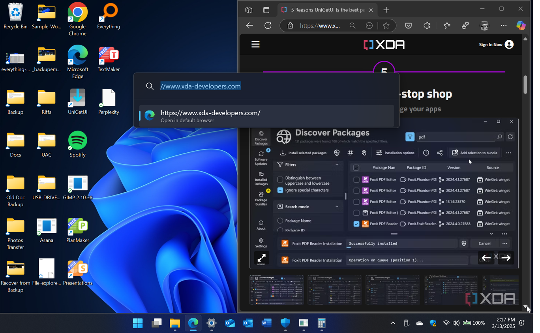Tick the Foxit PDF Reader row checkbox
This screenshot has width=540, height=333.
click(356, 224)
